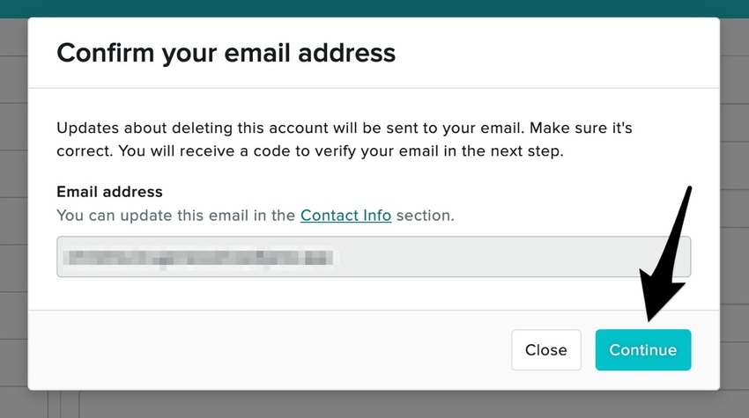749x418 pixels.
Task: Click the bold "Email address" label
Action: coord(109,192)
